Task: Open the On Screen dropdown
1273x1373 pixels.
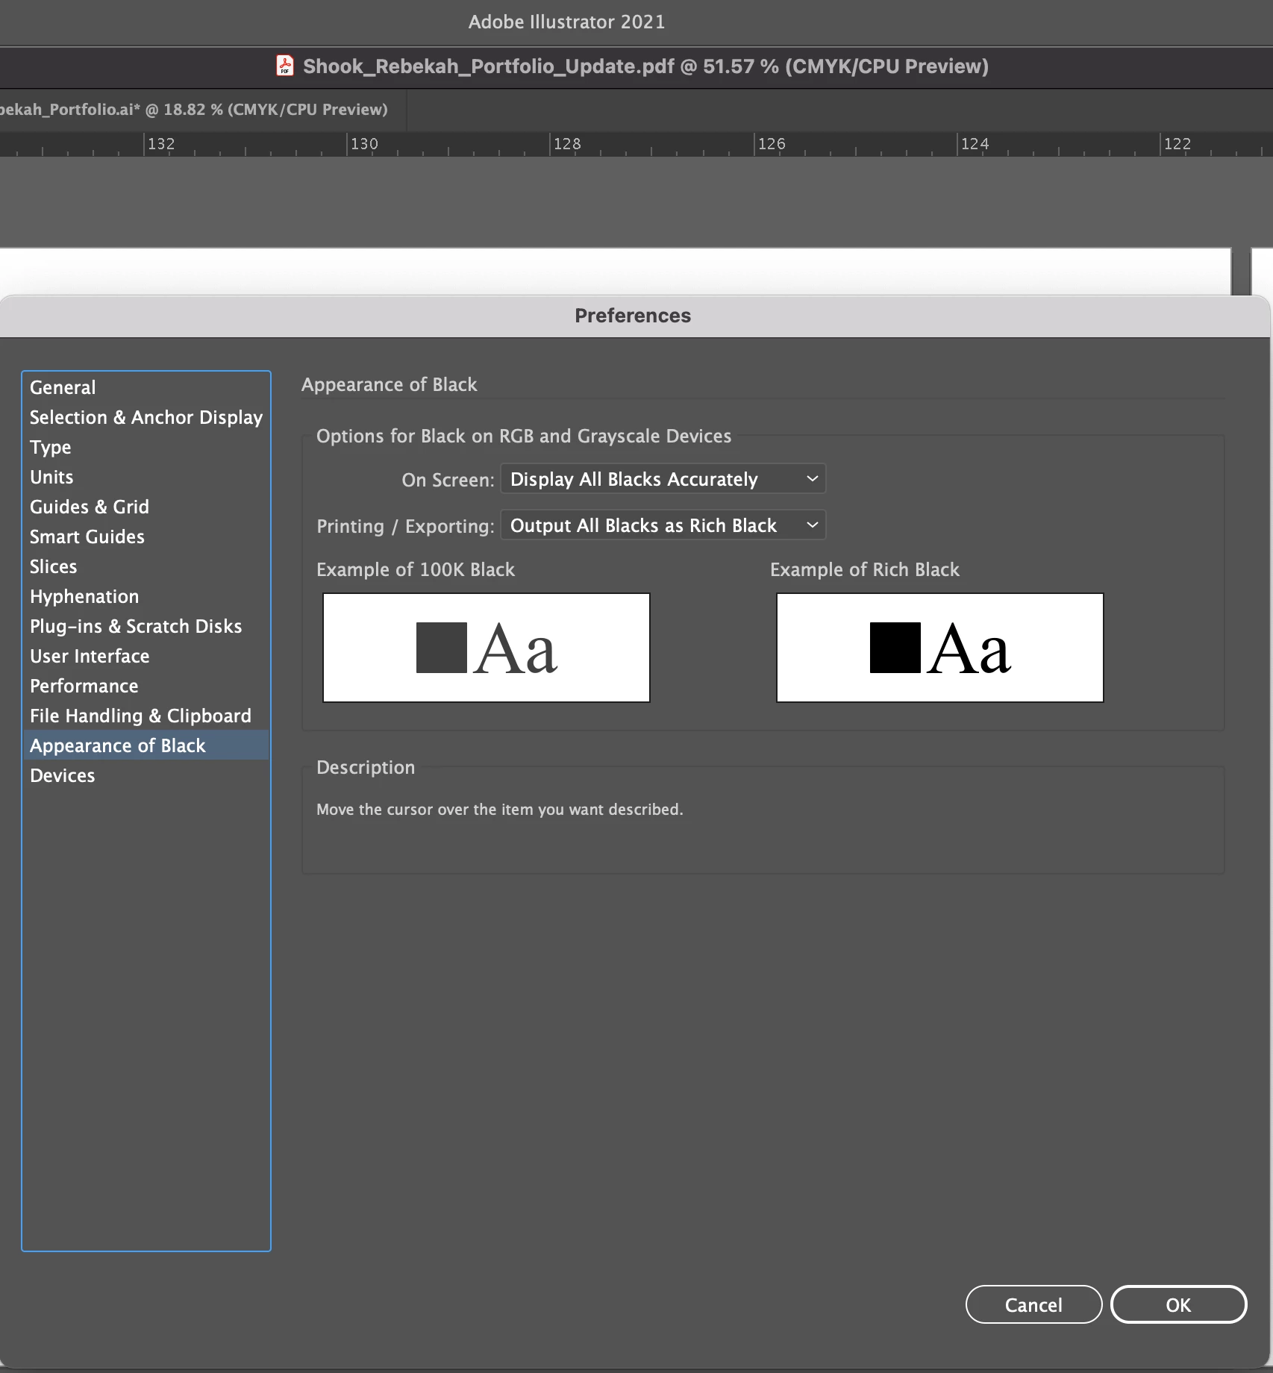Action: pos(663,479)
